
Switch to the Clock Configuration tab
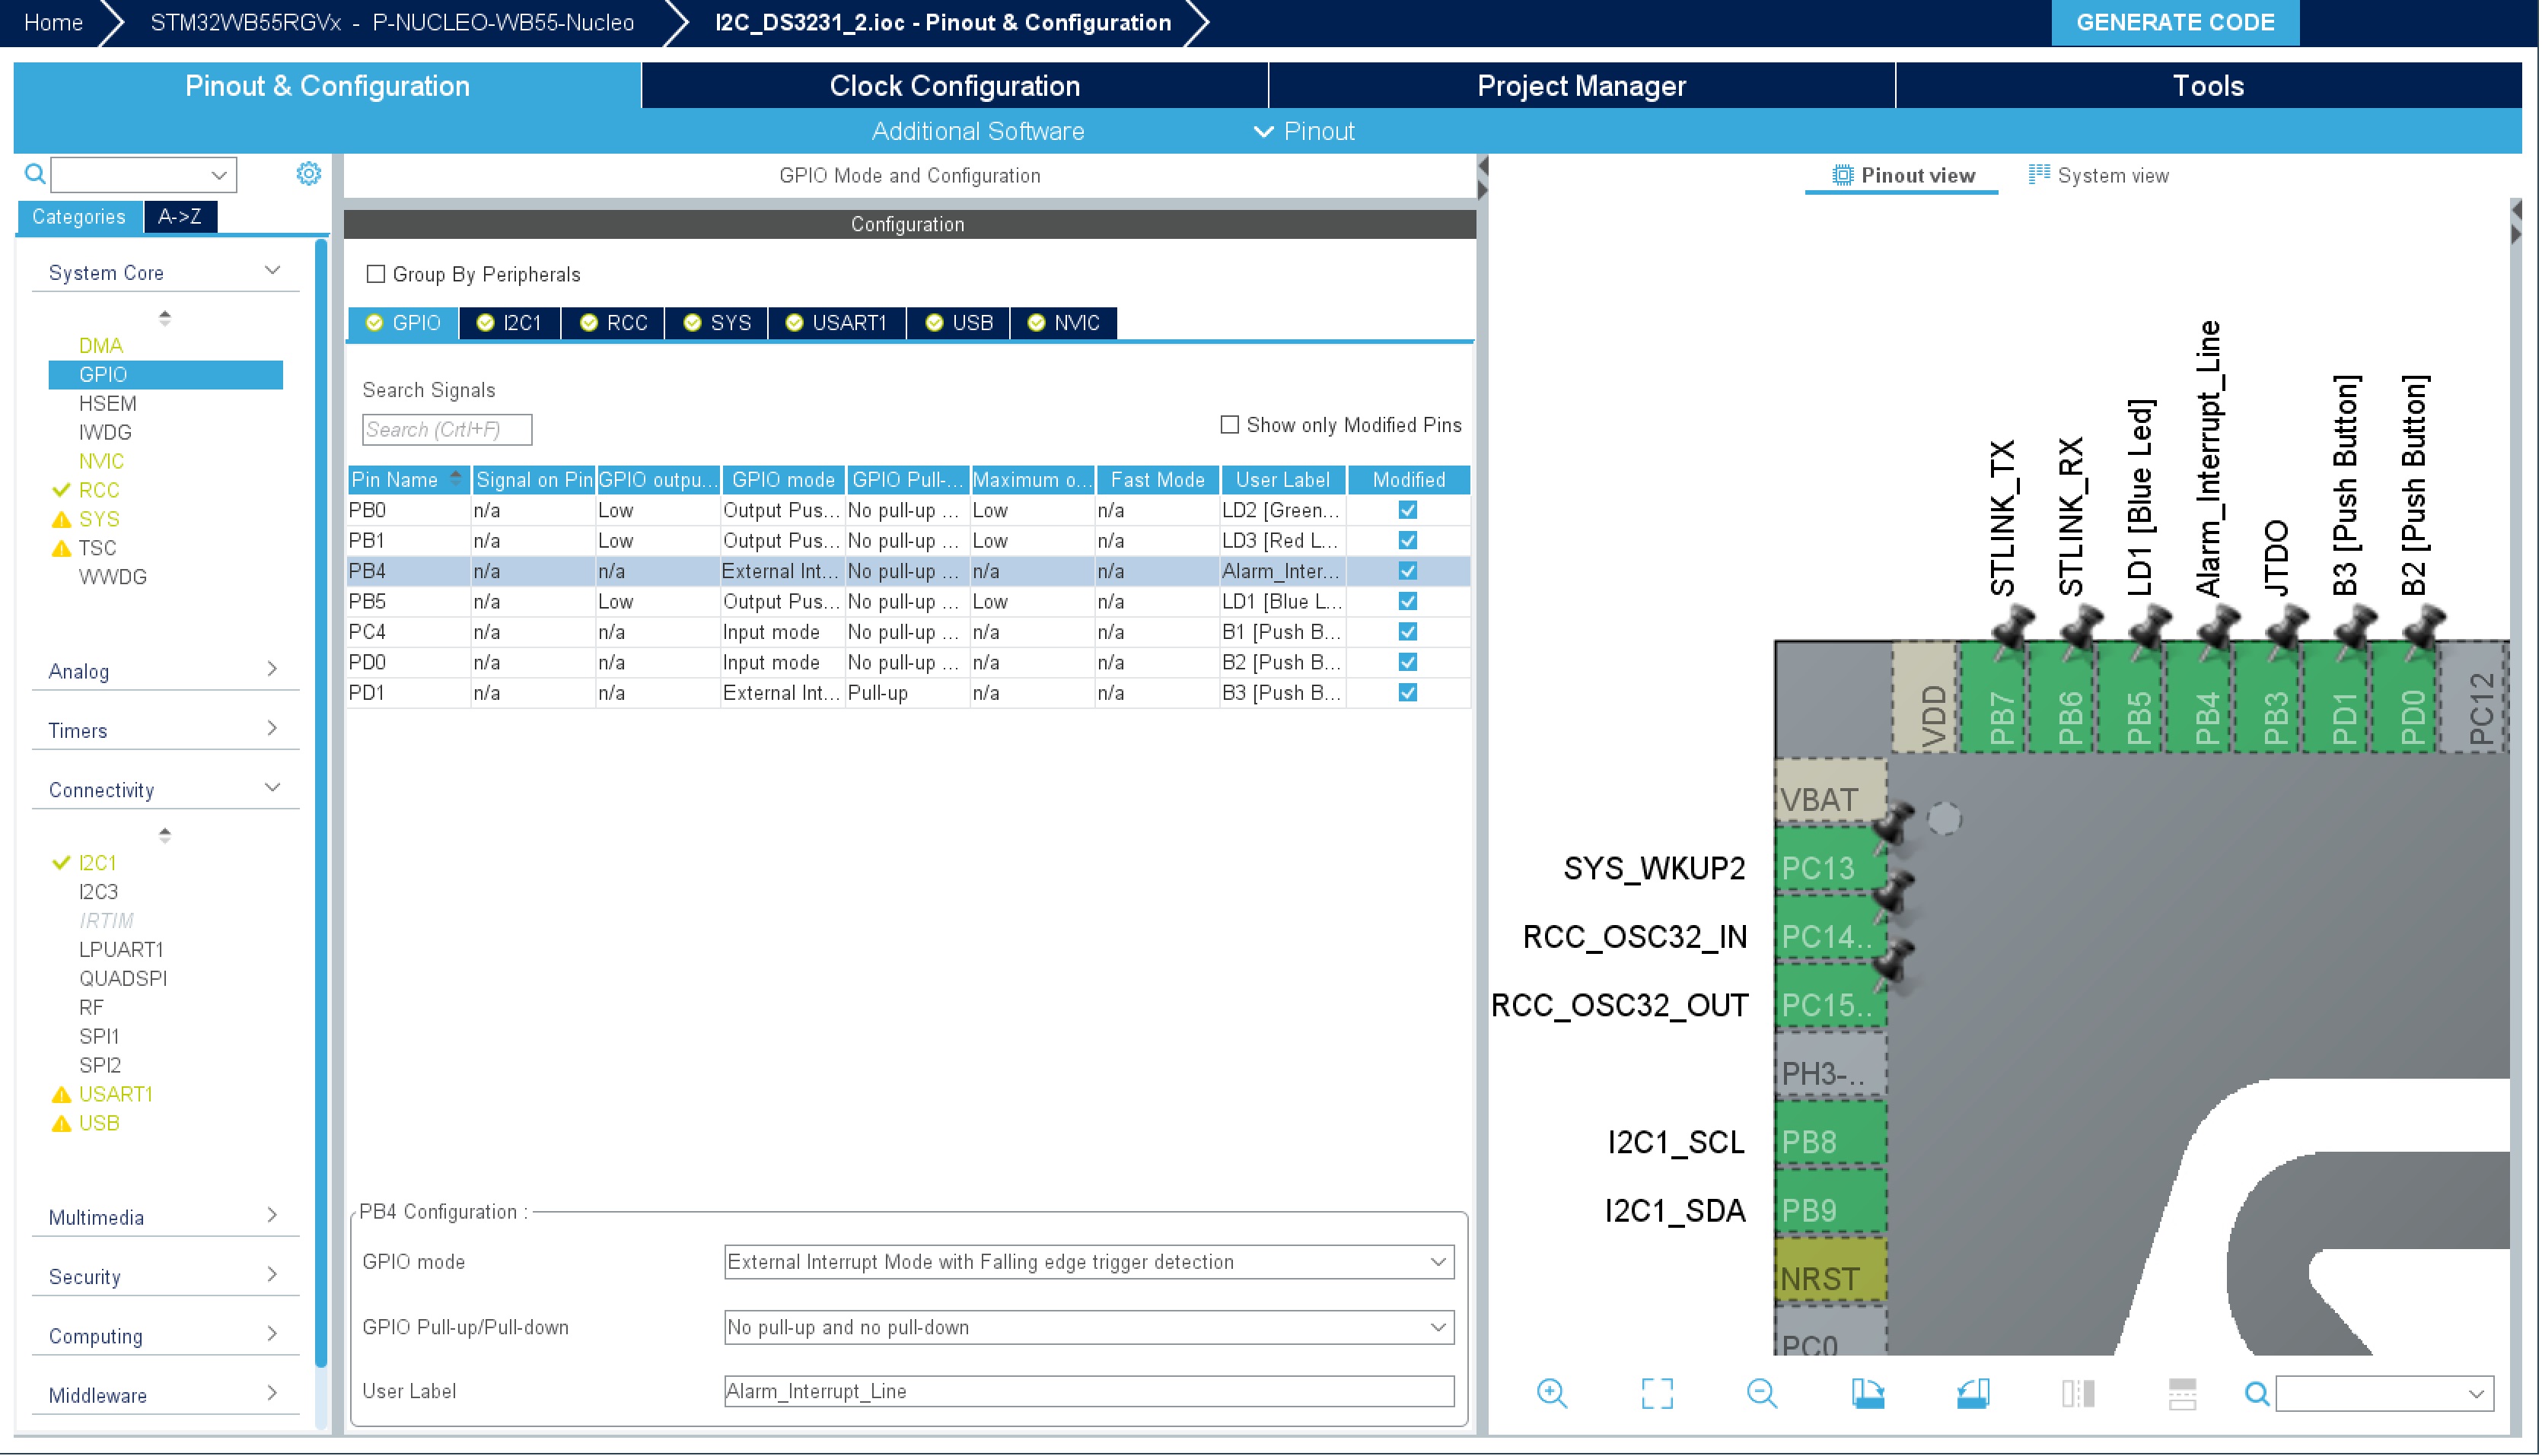coord(954,86)
